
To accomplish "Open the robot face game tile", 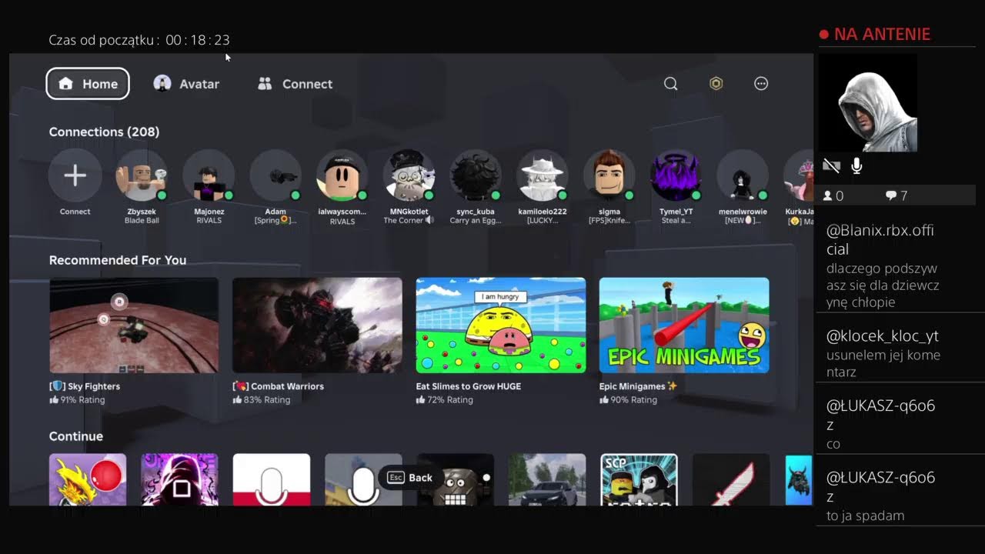I will point(456,479).
